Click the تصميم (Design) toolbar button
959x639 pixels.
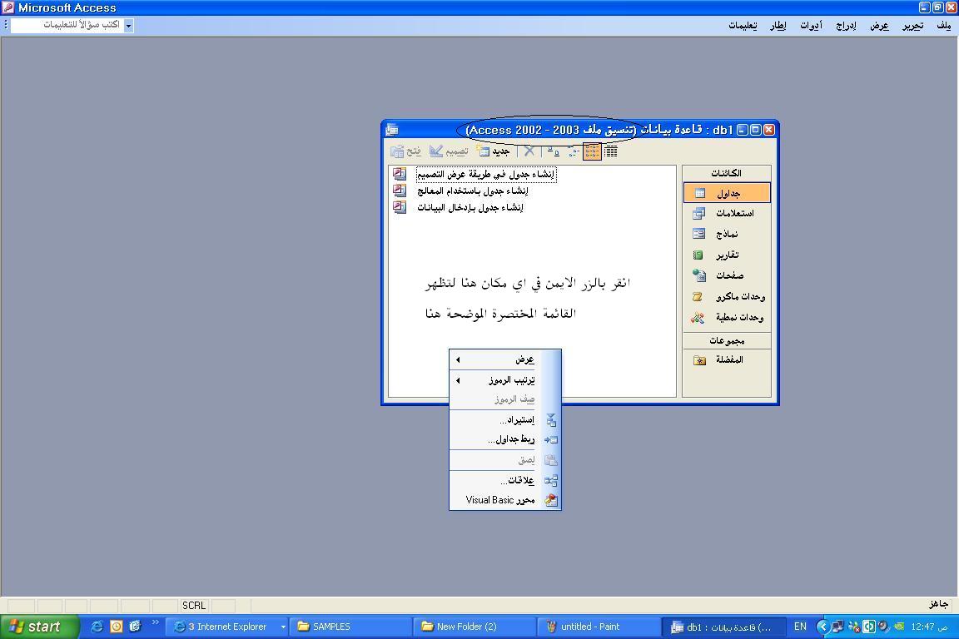click(449, 151)
